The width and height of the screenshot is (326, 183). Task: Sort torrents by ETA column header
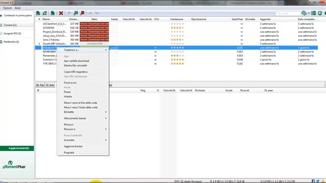(x=157, y=19)
